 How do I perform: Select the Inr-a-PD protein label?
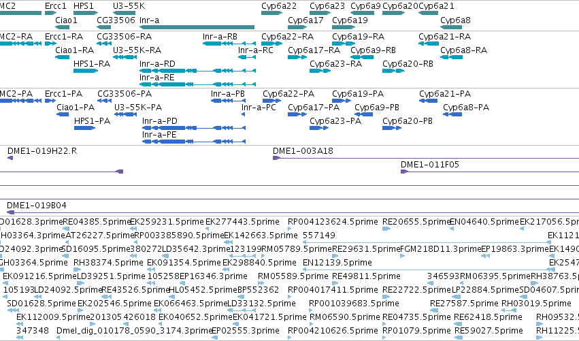pyautogui.click(x=160, y=121)
